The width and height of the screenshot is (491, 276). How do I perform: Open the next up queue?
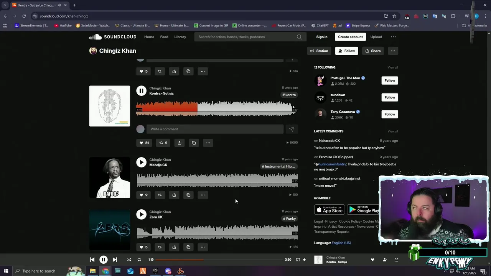pos(397,260)
